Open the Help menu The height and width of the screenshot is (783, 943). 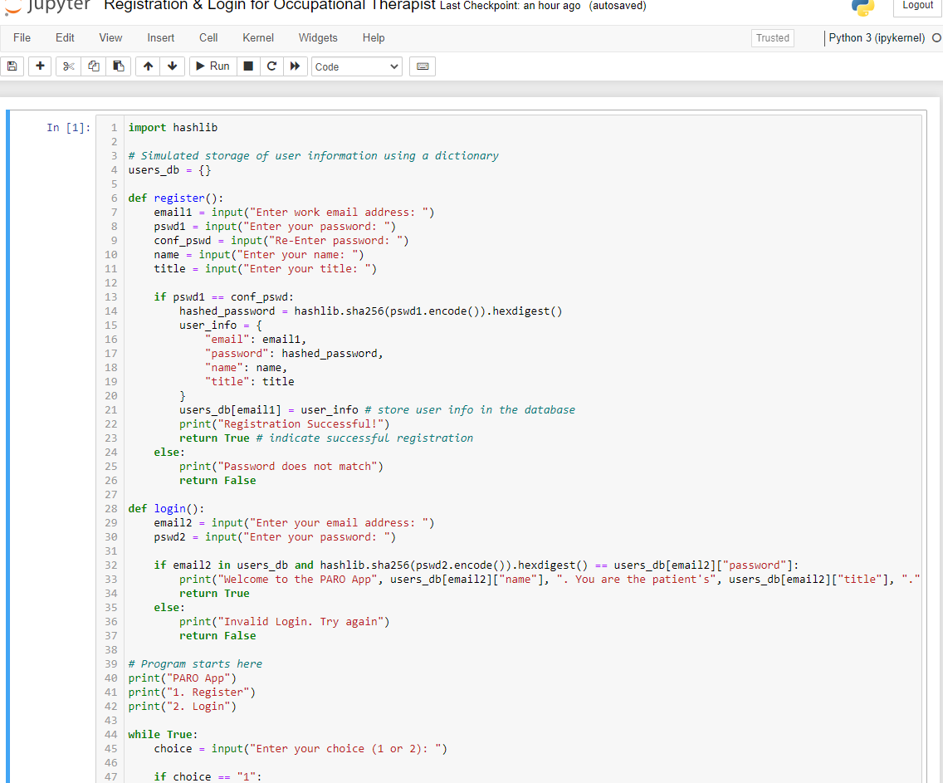point(374,38)
